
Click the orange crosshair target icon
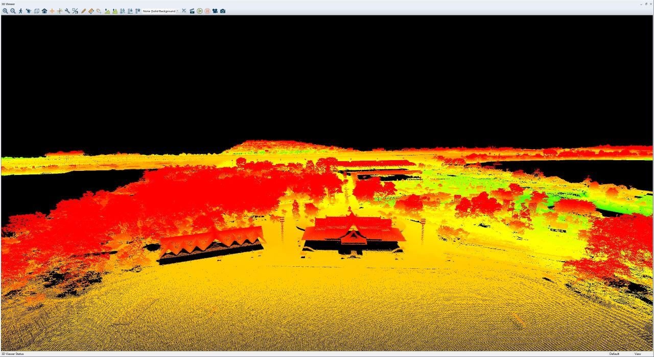click(x=52, y=11)
